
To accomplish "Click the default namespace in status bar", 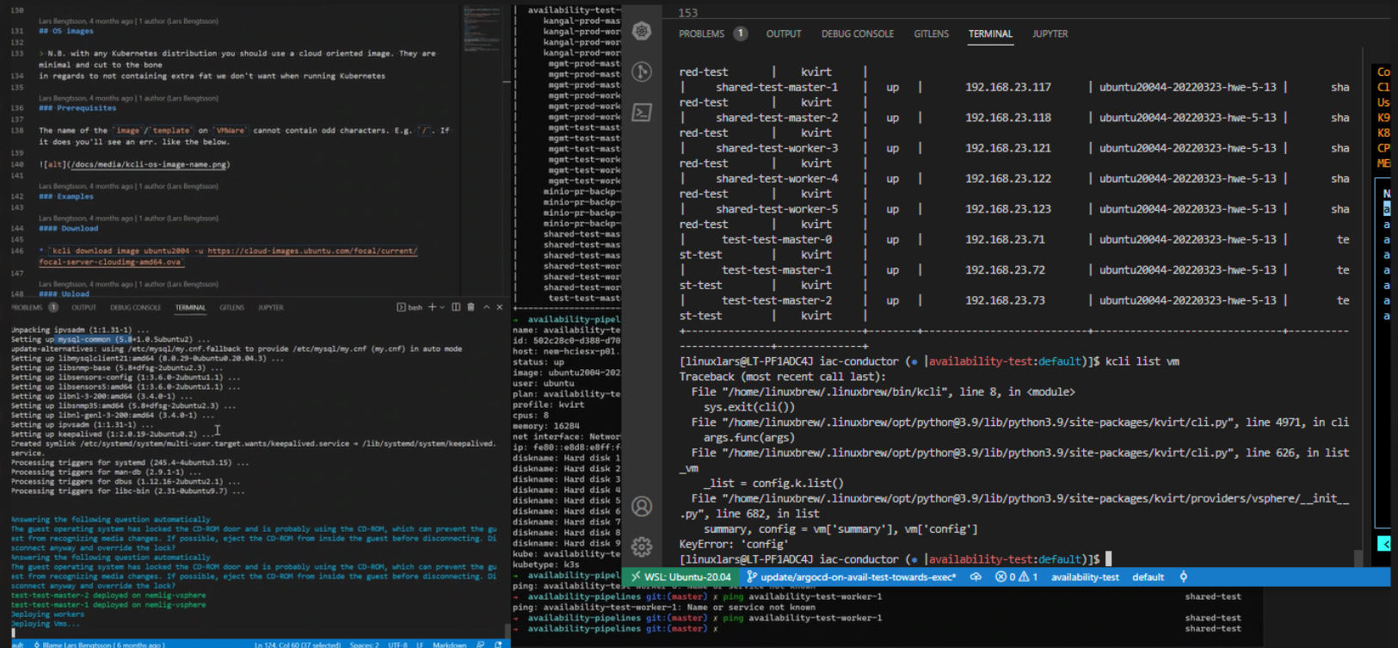I will click(x=1148, y=577).
